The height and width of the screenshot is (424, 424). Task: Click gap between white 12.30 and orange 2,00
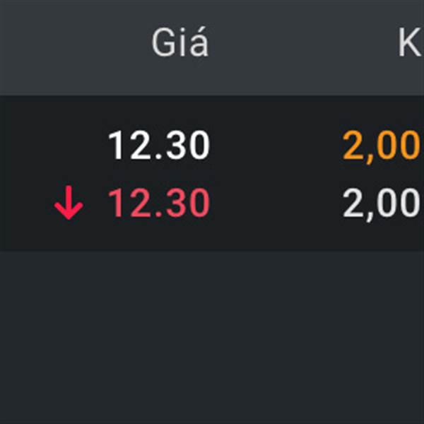276,145
